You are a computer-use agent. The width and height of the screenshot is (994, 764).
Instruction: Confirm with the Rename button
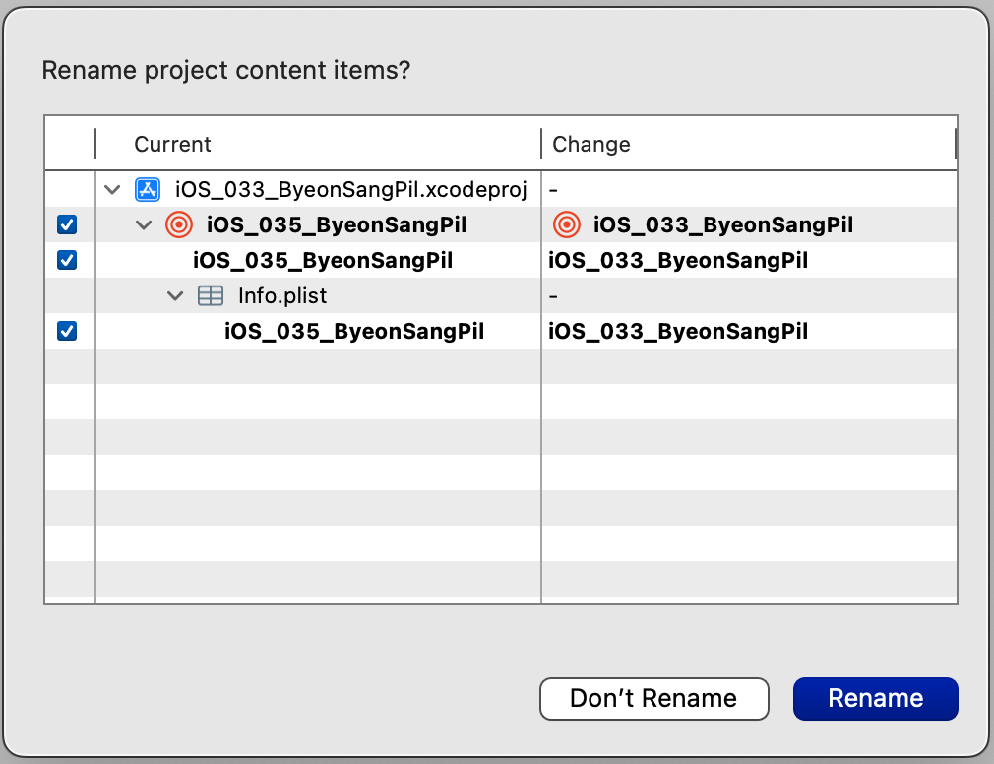point(876,699)
